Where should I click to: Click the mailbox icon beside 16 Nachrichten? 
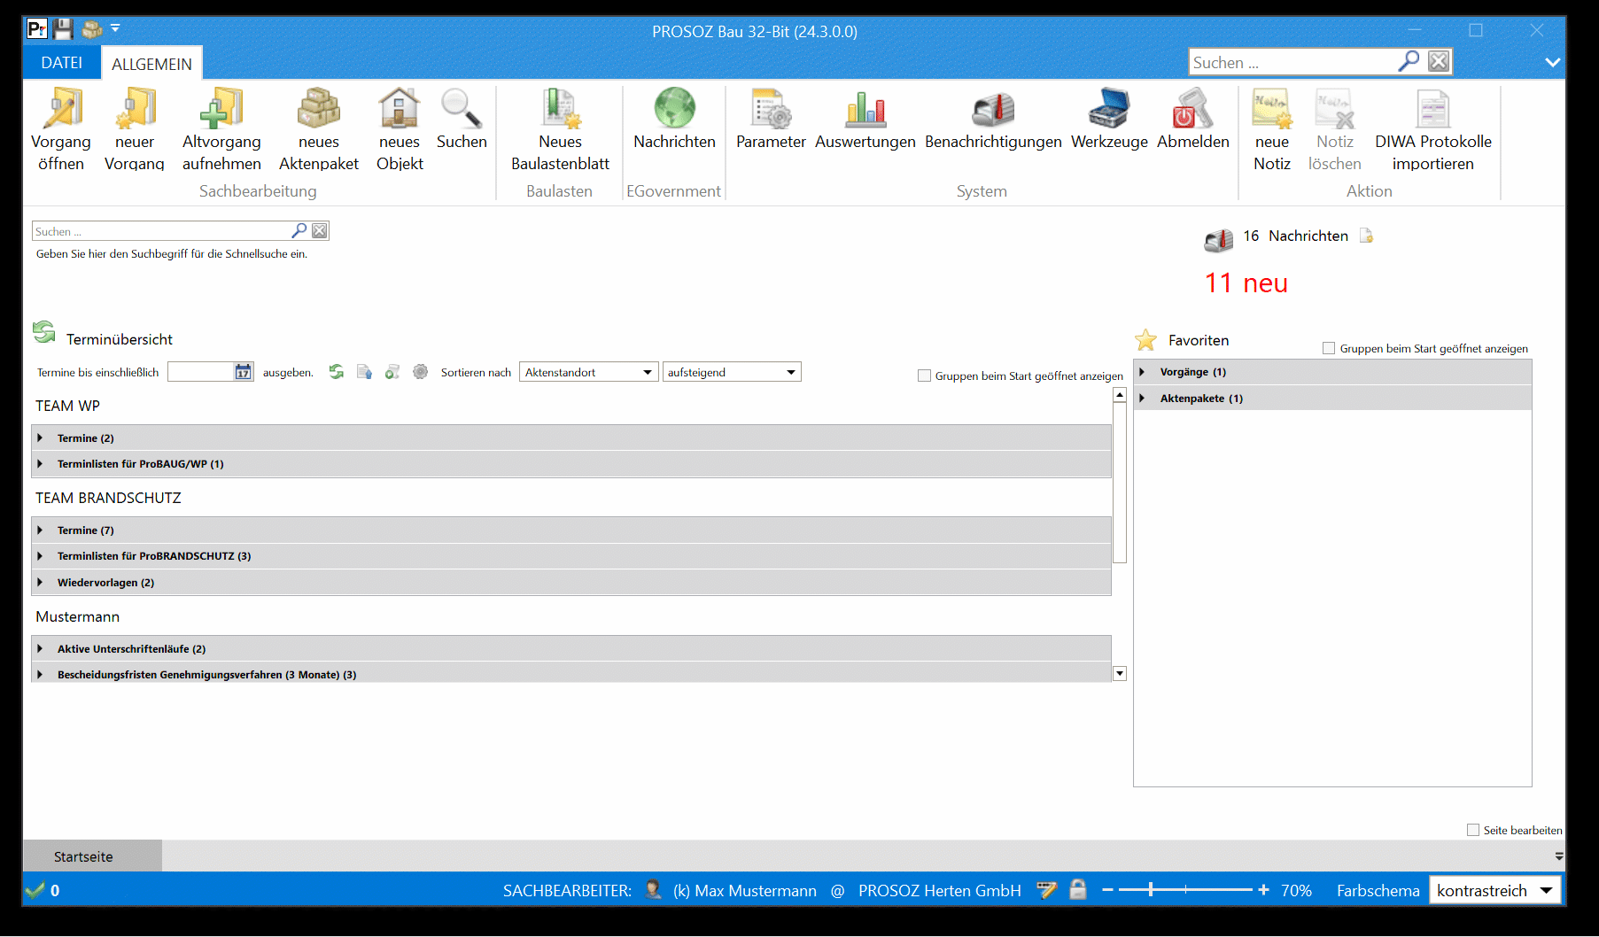coord(1219,239)
